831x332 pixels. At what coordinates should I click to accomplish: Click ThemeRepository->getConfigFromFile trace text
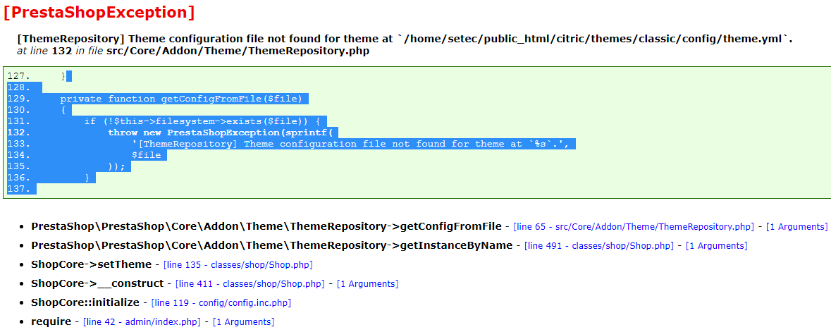coord(266,226)
